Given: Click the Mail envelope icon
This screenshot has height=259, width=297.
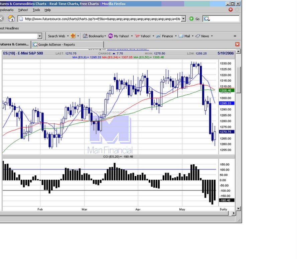Looking at the screenshot, I should (181, 36).
